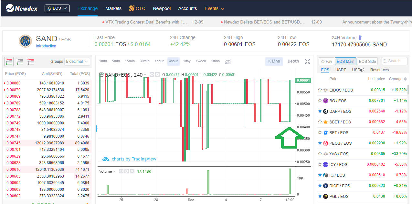412x204 pixels.
Task: Switch to the USDⓈ quote tab
Action: [358, 70]
